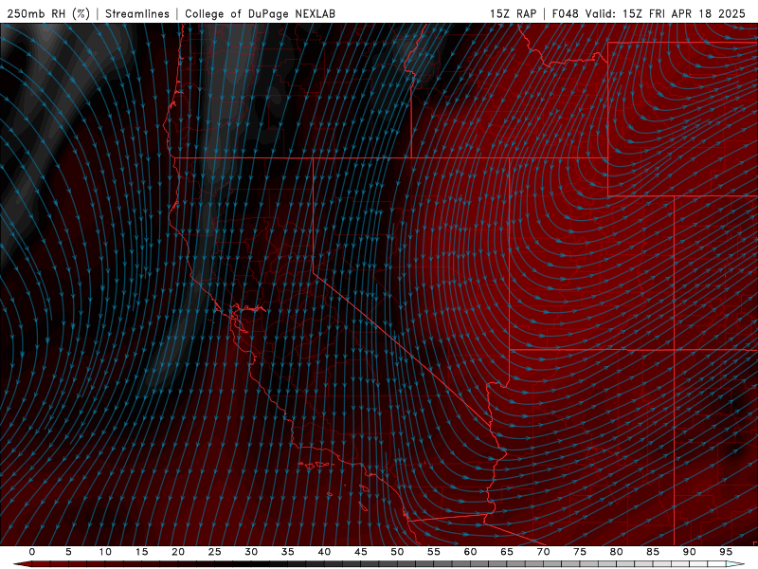Click the colorbar label '20'

point(178,552)
